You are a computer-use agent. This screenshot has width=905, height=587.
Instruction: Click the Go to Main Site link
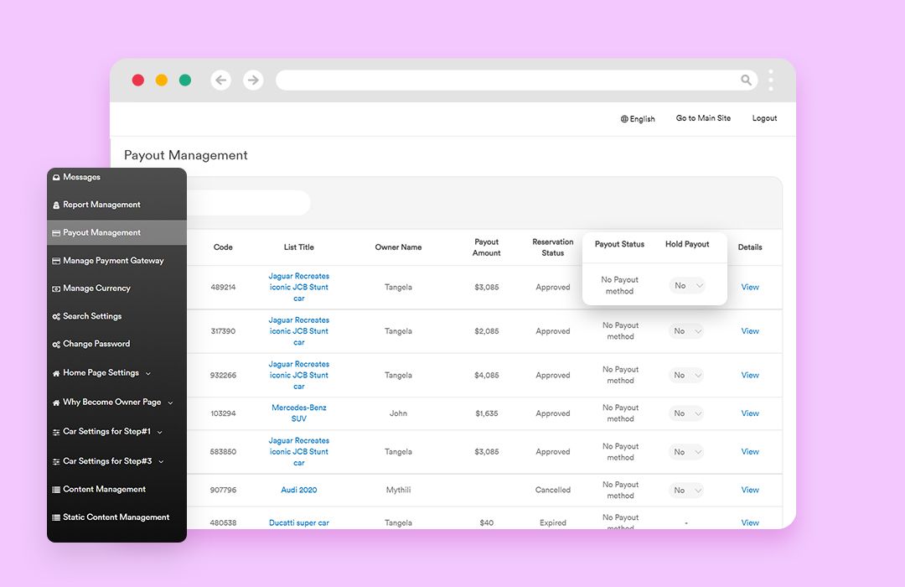click(703, 118)
